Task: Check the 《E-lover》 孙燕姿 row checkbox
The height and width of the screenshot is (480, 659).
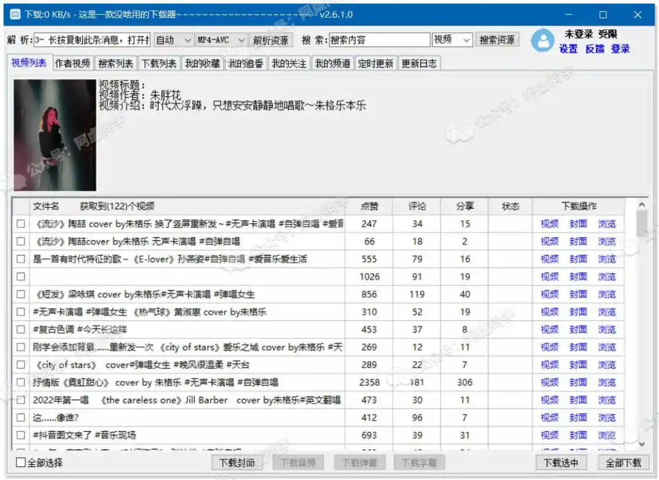Action: (21, 259)
